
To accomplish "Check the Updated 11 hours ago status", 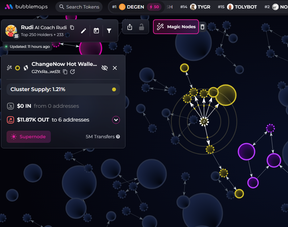I will 28,47.
